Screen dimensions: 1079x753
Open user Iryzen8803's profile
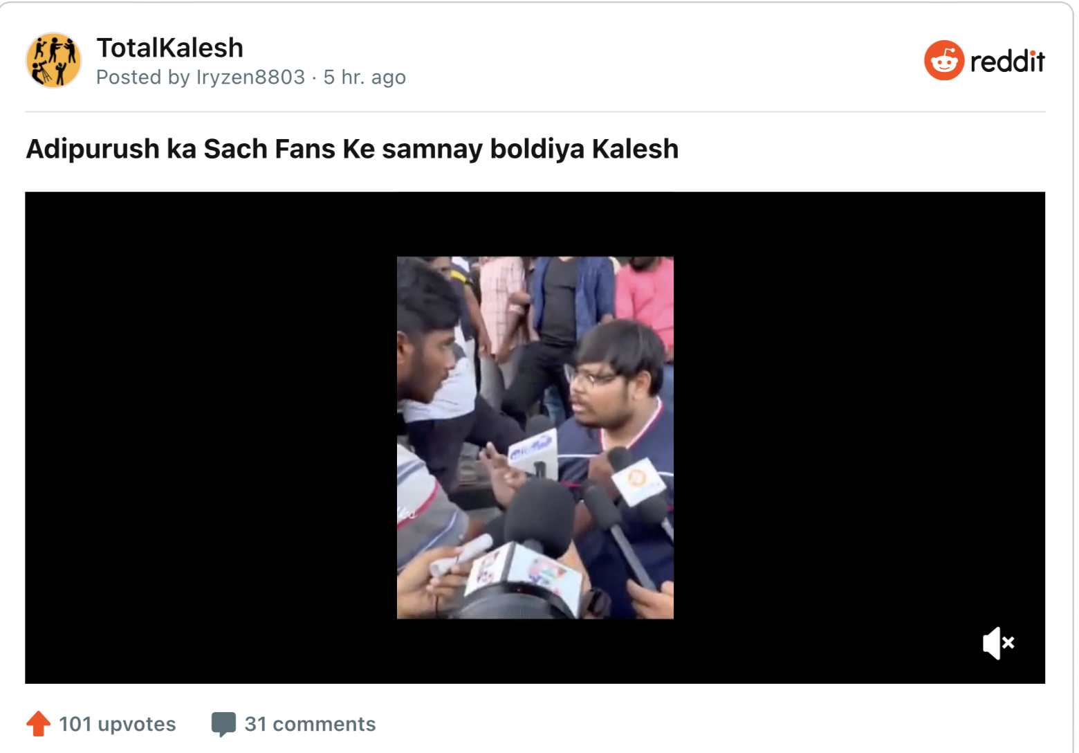pos(250,77)
